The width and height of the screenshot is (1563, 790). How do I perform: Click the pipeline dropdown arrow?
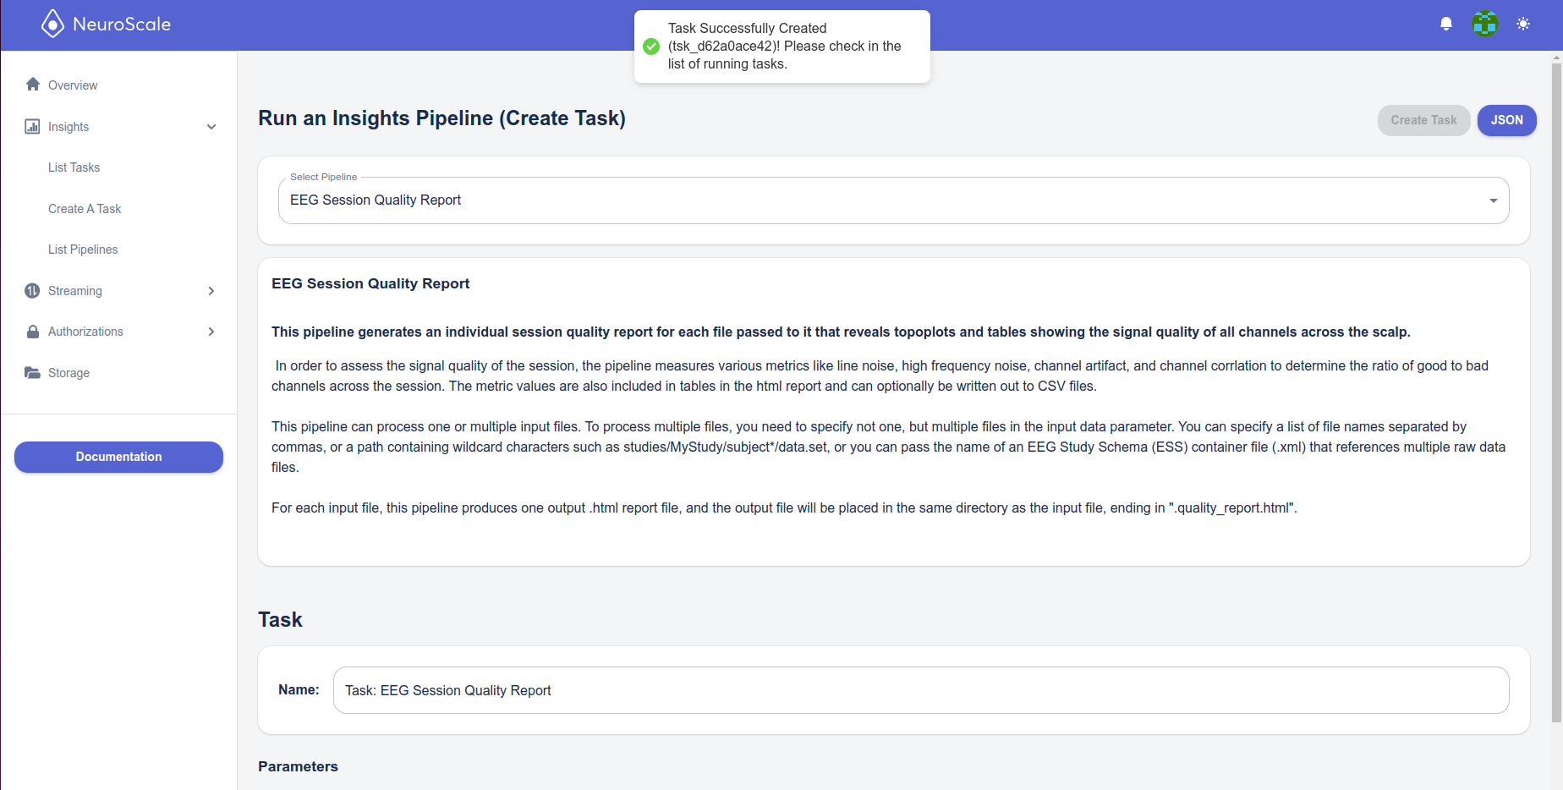click(1494, 200)
